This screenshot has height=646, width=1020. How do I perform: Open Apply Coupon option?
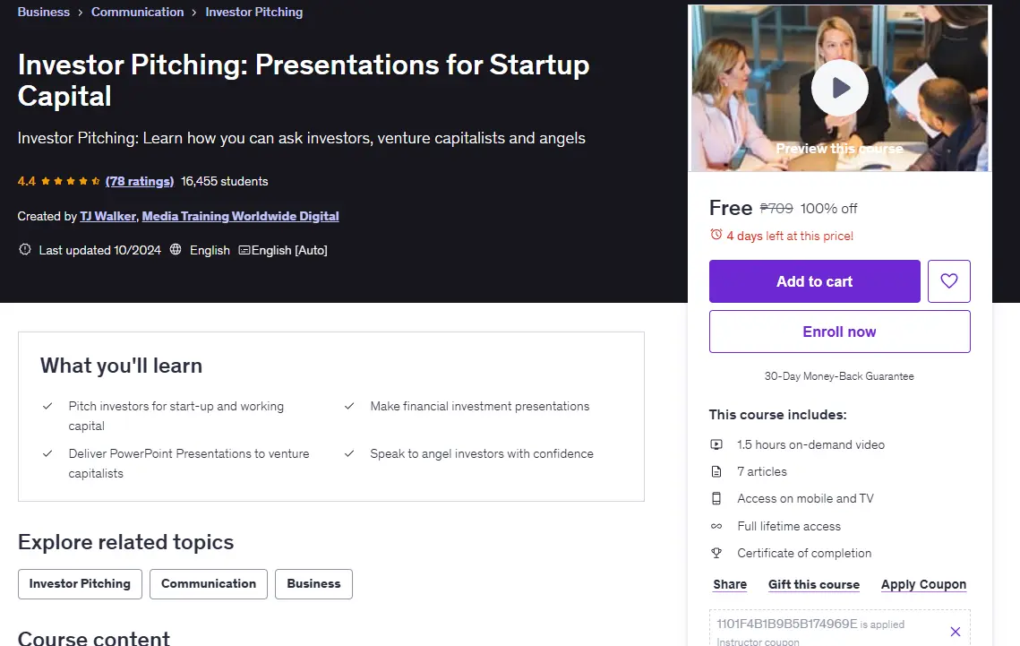(923, 584)
